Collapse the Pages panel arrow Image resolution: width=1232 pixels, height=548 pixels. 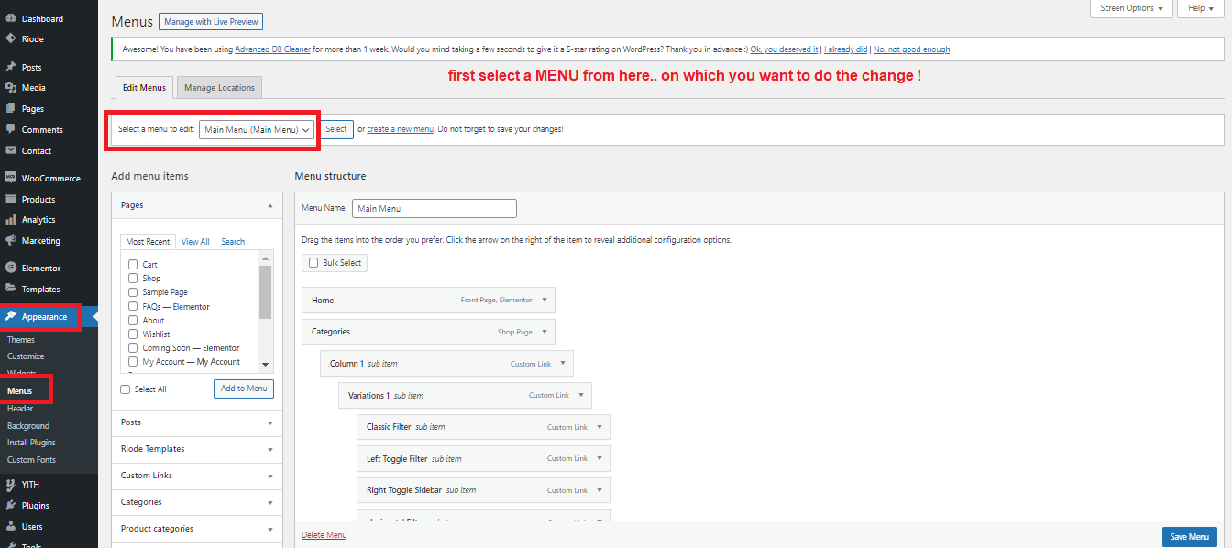[x=269, y=206]
